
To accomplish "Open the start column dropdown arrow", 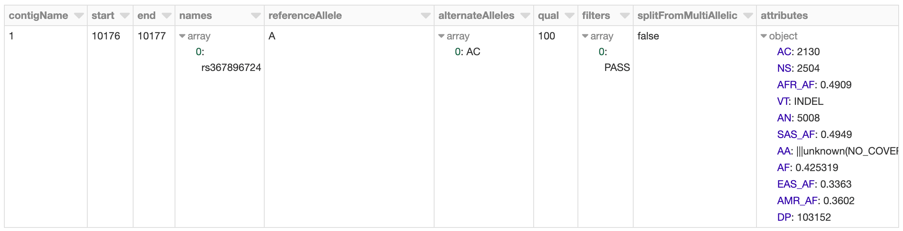I will [124, 16].
